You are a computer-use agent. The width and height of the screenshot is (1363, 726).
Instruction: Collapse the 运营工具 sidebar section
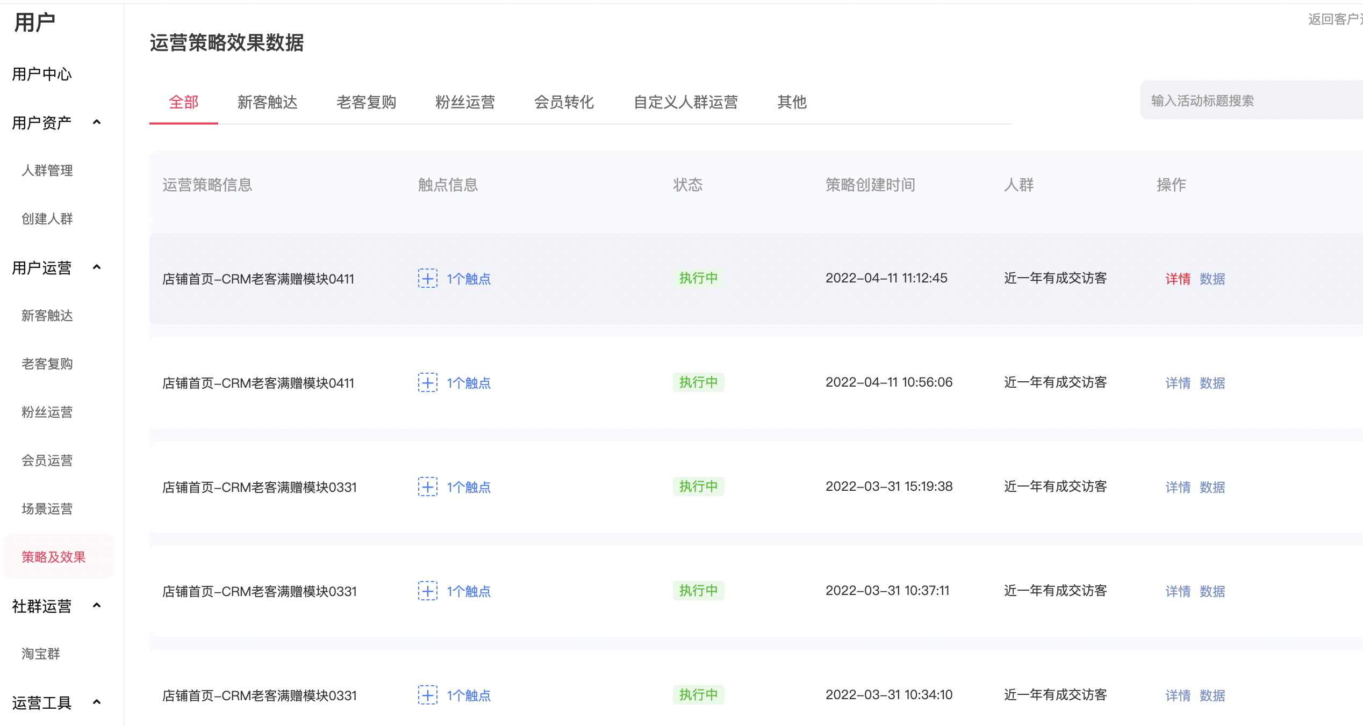tap(97, 702)
